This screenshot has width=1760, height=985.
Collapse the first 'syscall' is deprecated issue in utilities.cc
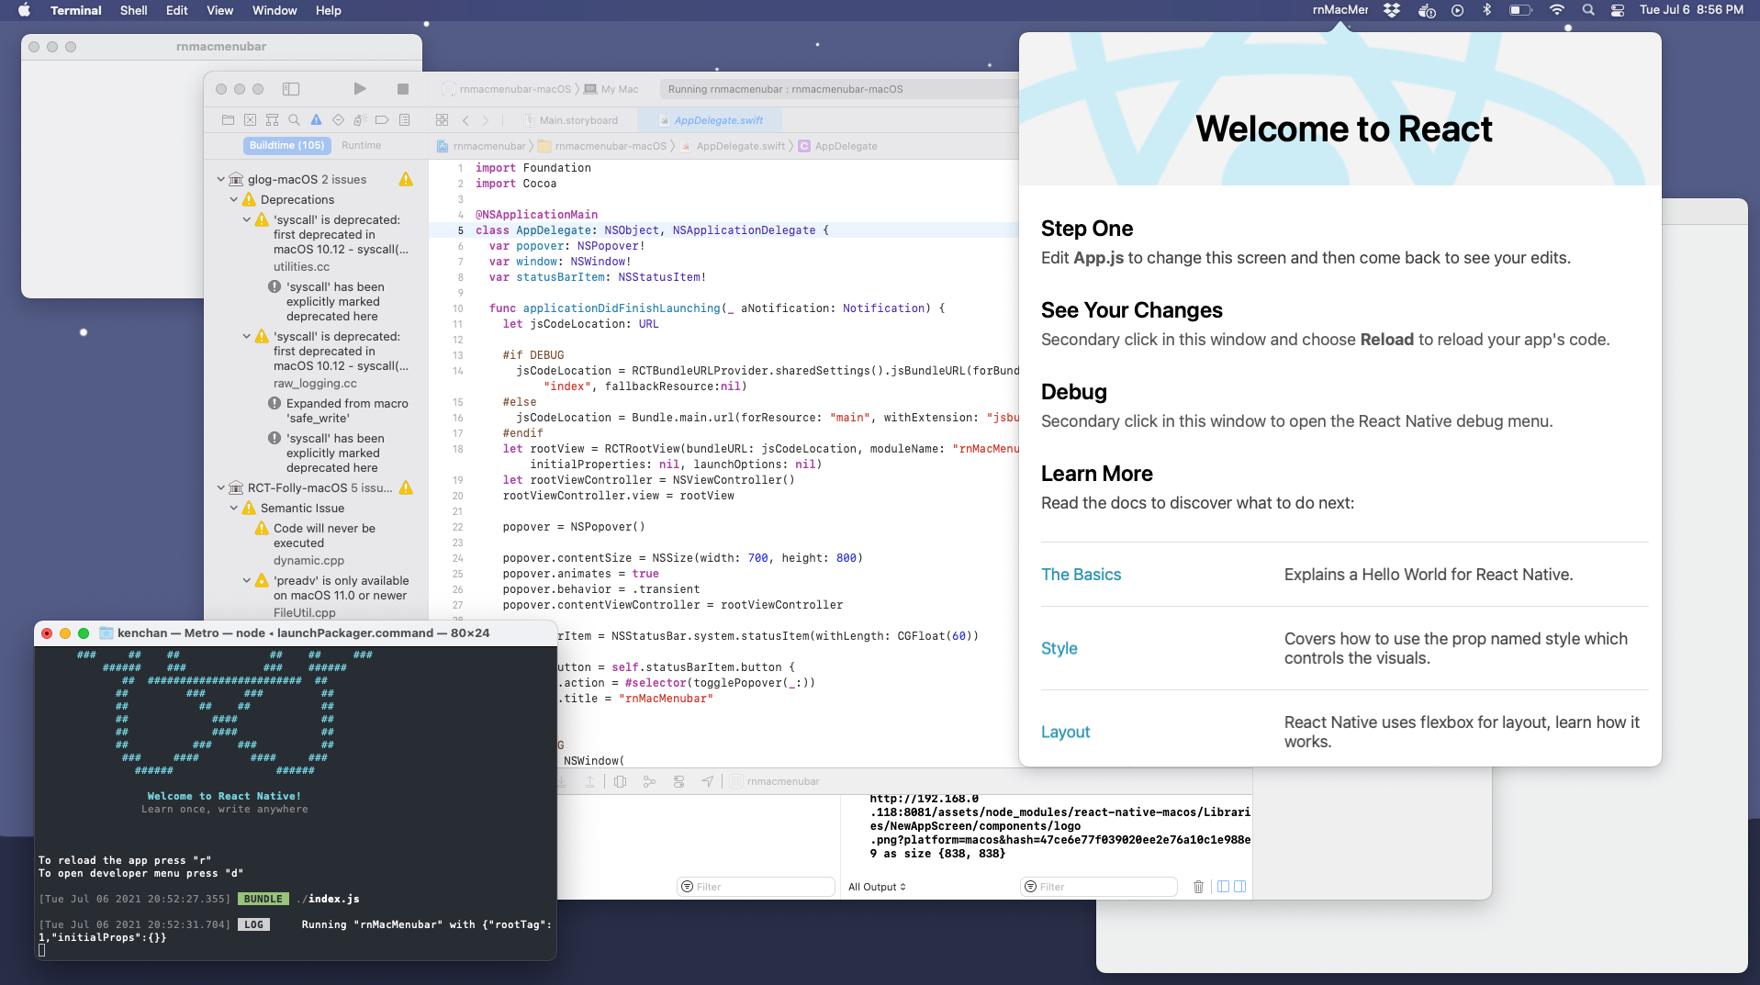[246, 220]
